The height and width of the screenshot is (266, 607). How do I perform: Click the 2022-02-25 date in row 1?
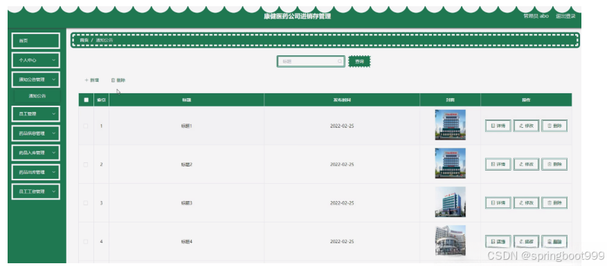342,126
